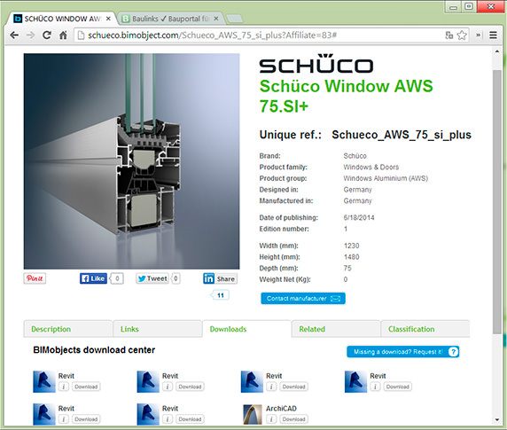This screenshot has height=430, width=507.
Task: Open a new browser tab
Action: 234,19
